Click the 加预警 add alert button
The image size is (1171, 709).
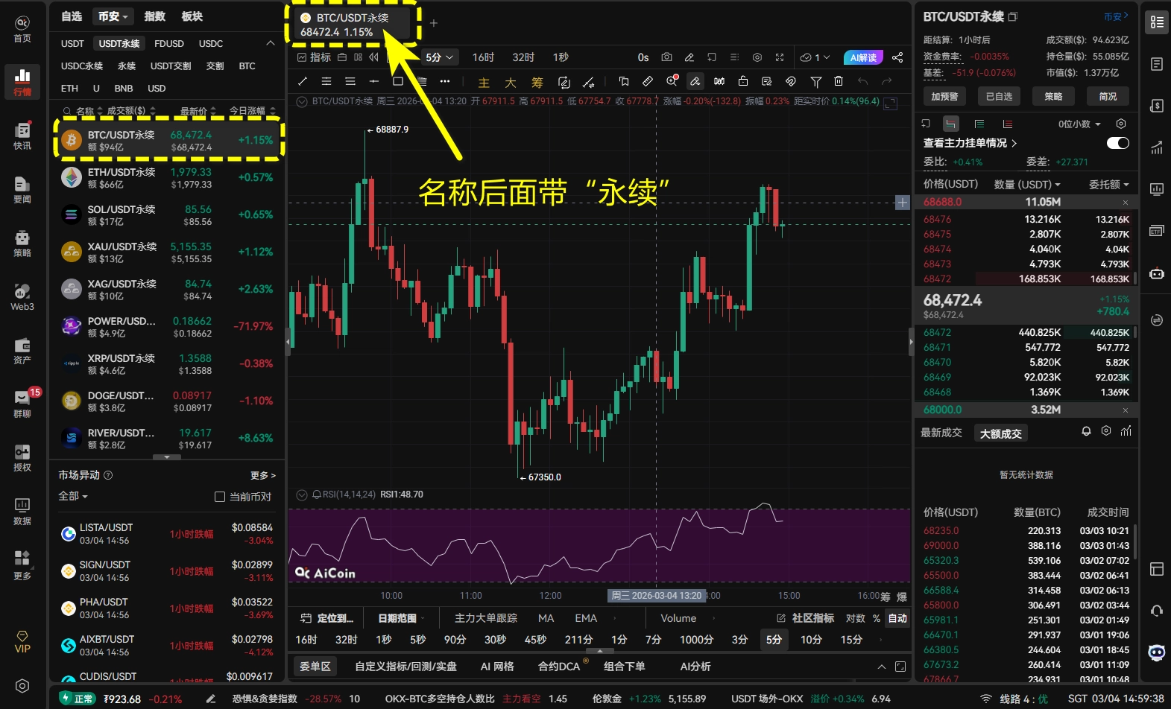tap(944, 96)
